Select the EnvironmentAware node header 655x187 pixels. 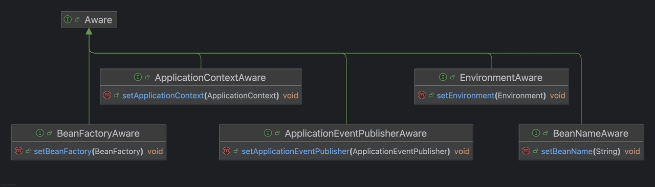pyautogui.click(x=491, y=77)
